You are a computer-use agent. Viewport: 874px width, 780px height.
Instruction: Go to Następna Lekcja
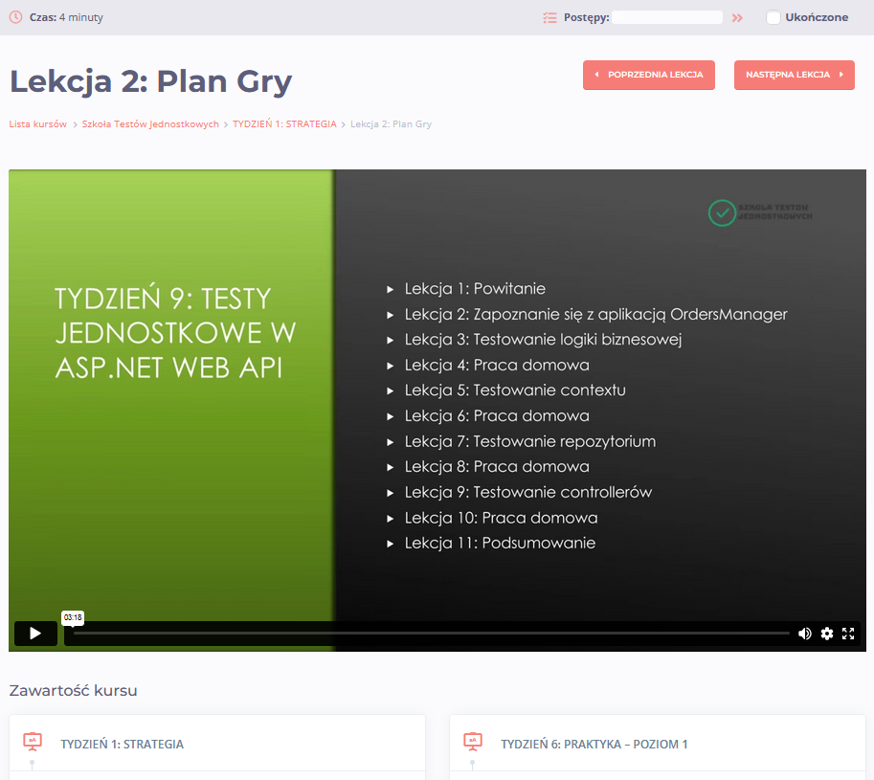click(795, 75)
